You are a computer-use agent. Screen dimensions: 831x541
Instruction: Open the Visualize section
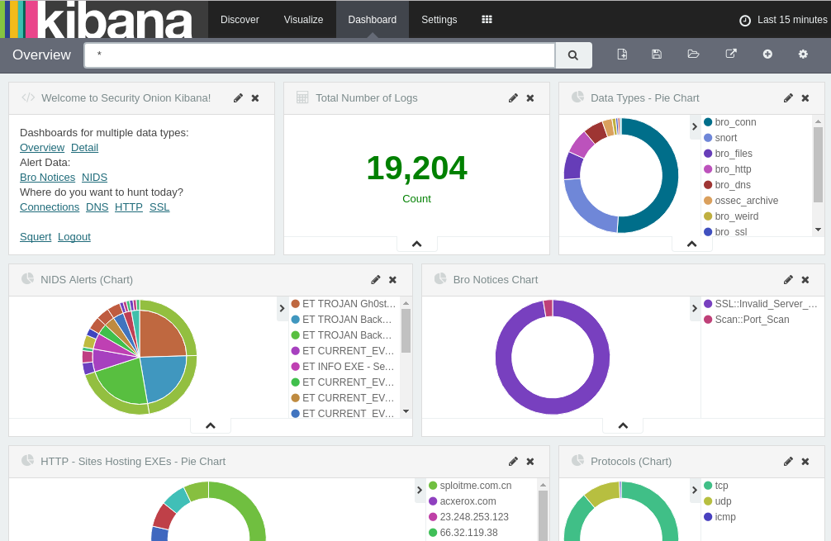(x=303, y=19)
